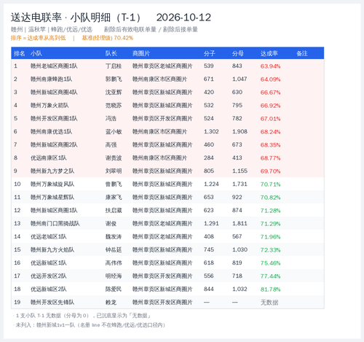Select team name 赣州开发区先锋队
Image resolution: width=364 pixels, height=342 pixels.
(x=52, y=302)
